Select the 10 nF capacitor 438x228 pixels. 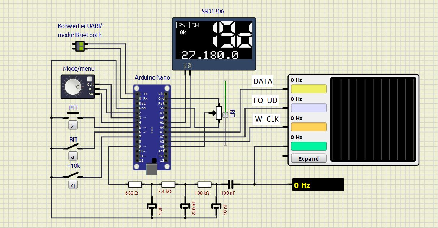(216, 206)
